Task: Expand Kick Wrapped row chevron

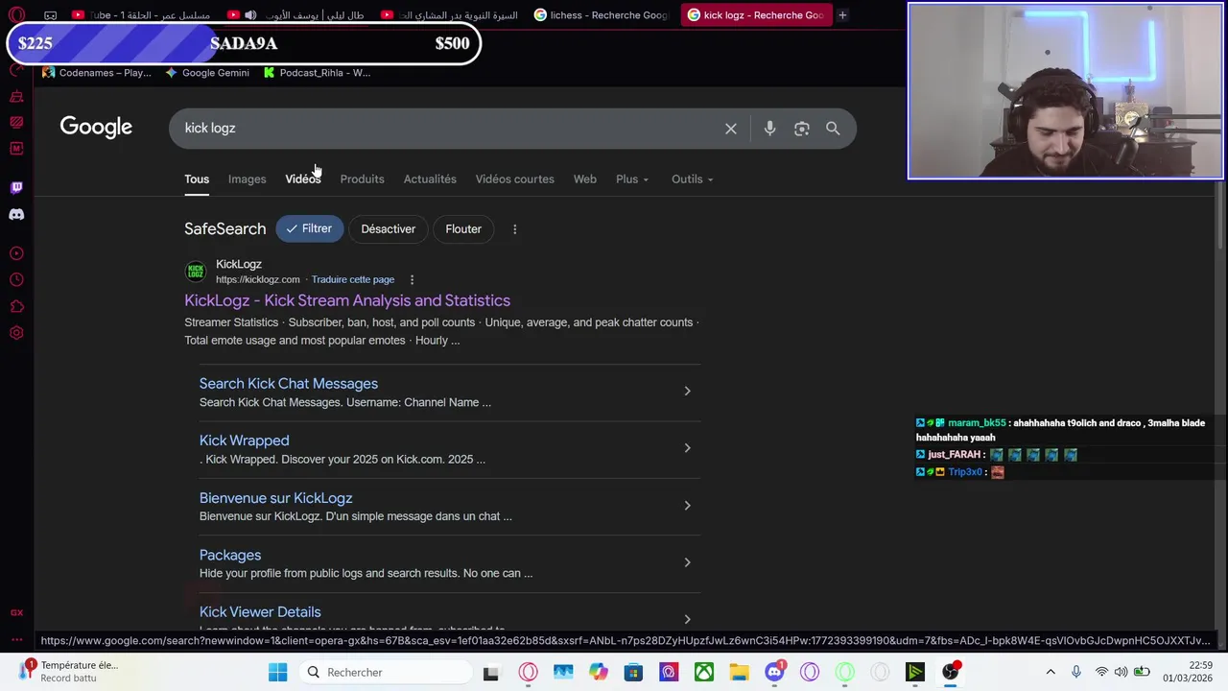Action: point(687,448)
